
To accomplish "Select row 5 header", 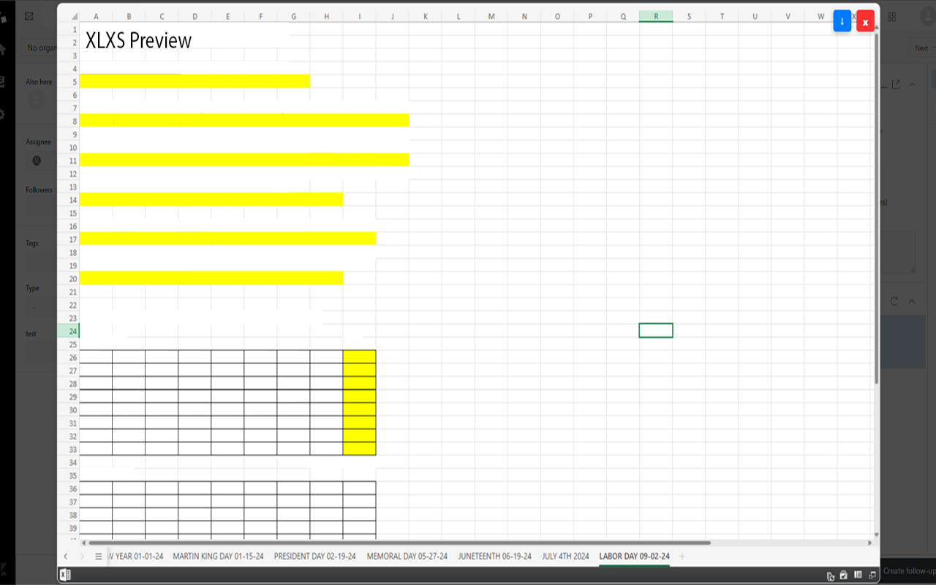I will coord(68,81).
